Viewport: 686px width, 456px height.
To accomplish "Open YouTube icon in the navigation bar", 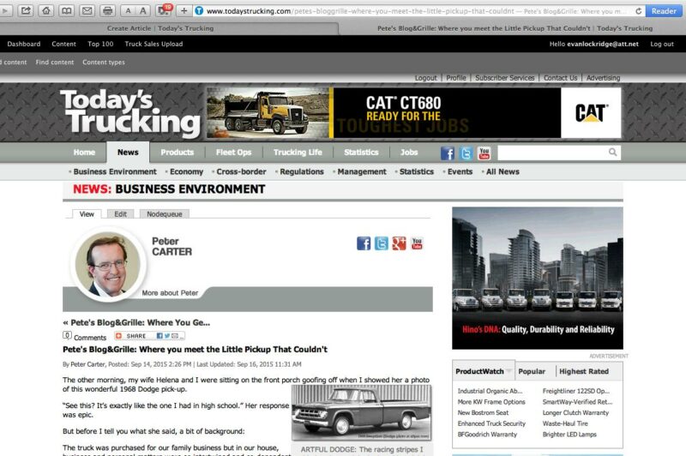I will (484, 153).
